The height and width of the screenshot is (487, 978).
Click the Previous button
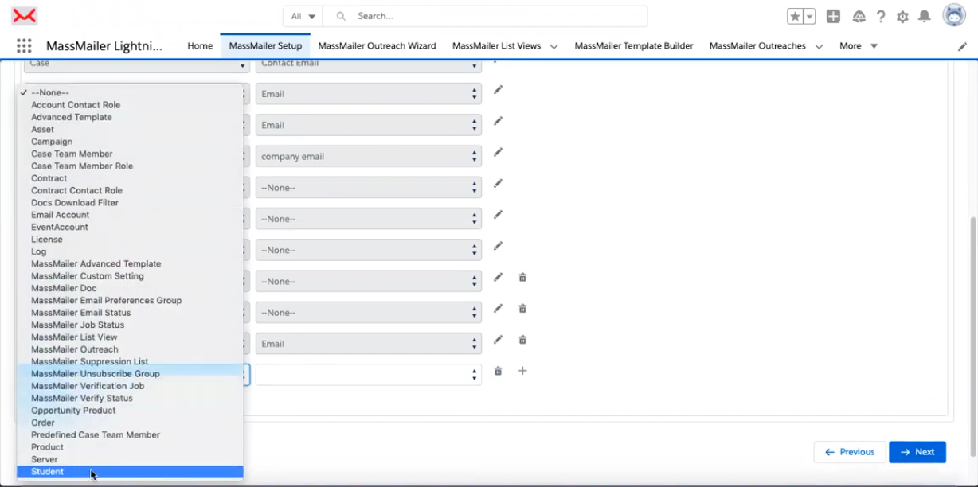[850, 452]
